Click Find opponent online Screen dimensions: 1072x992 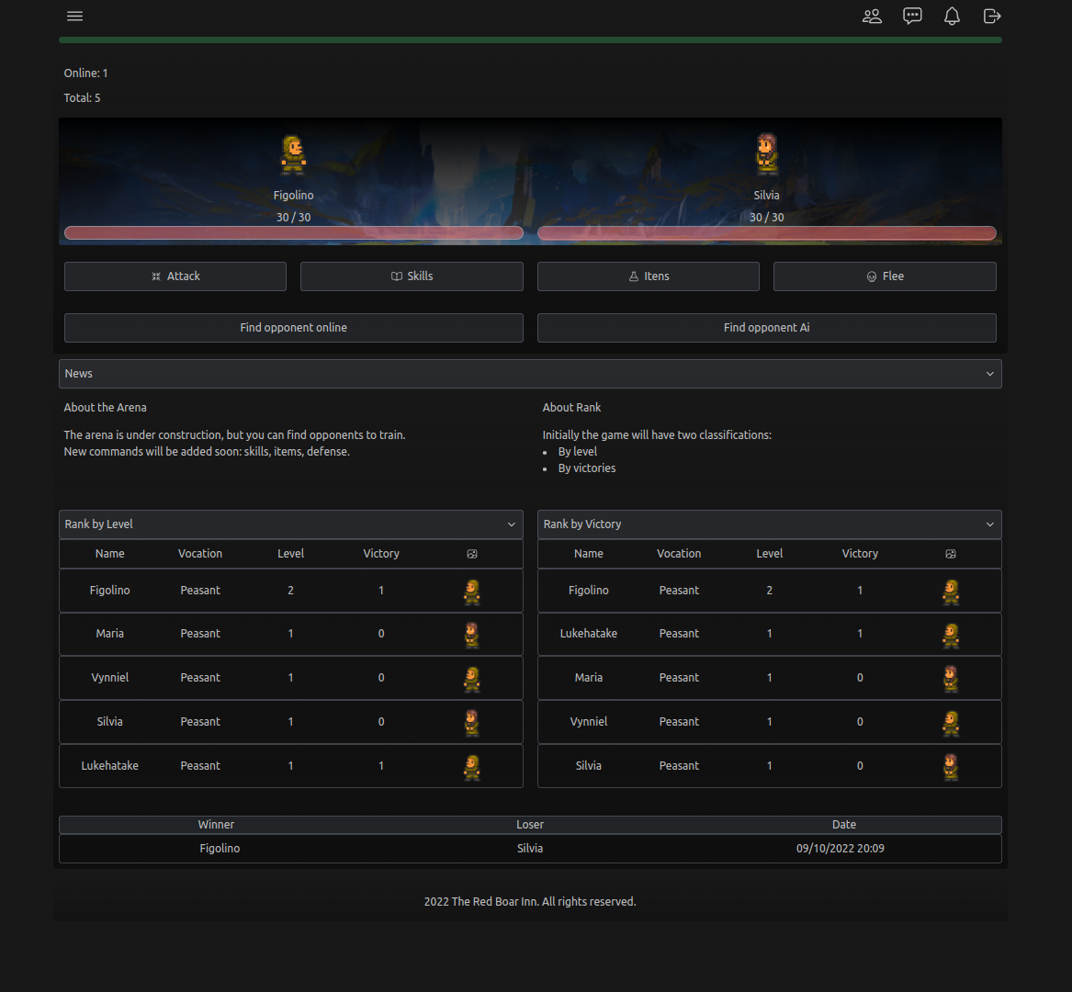pos(293,327)
